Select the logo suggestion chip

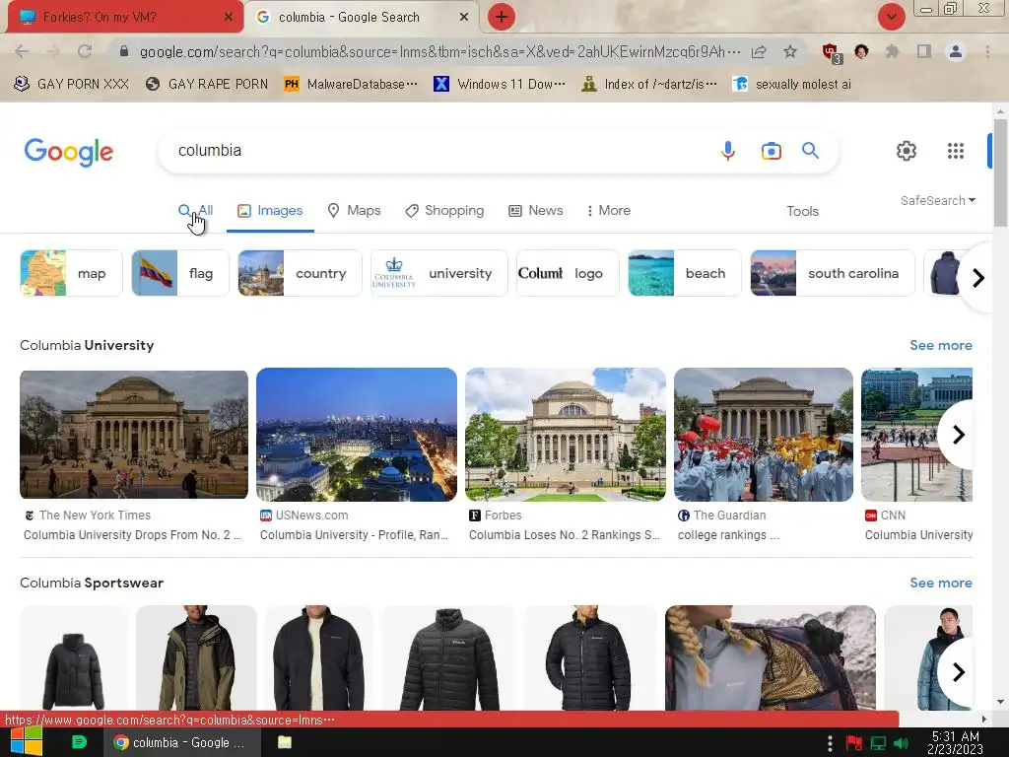568,273
